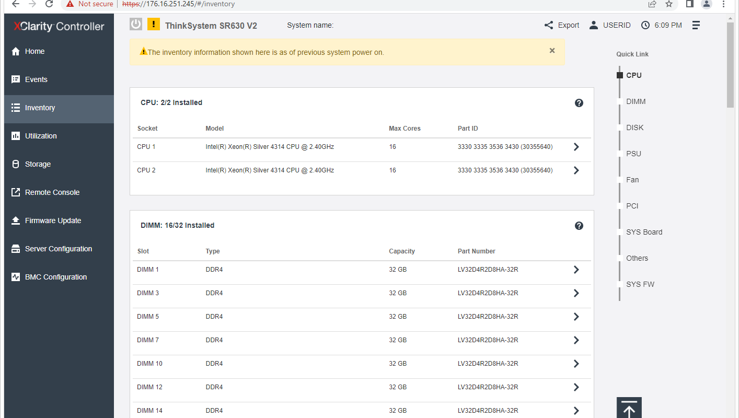Open the USERID user account menu

click(x=610, y=25)
